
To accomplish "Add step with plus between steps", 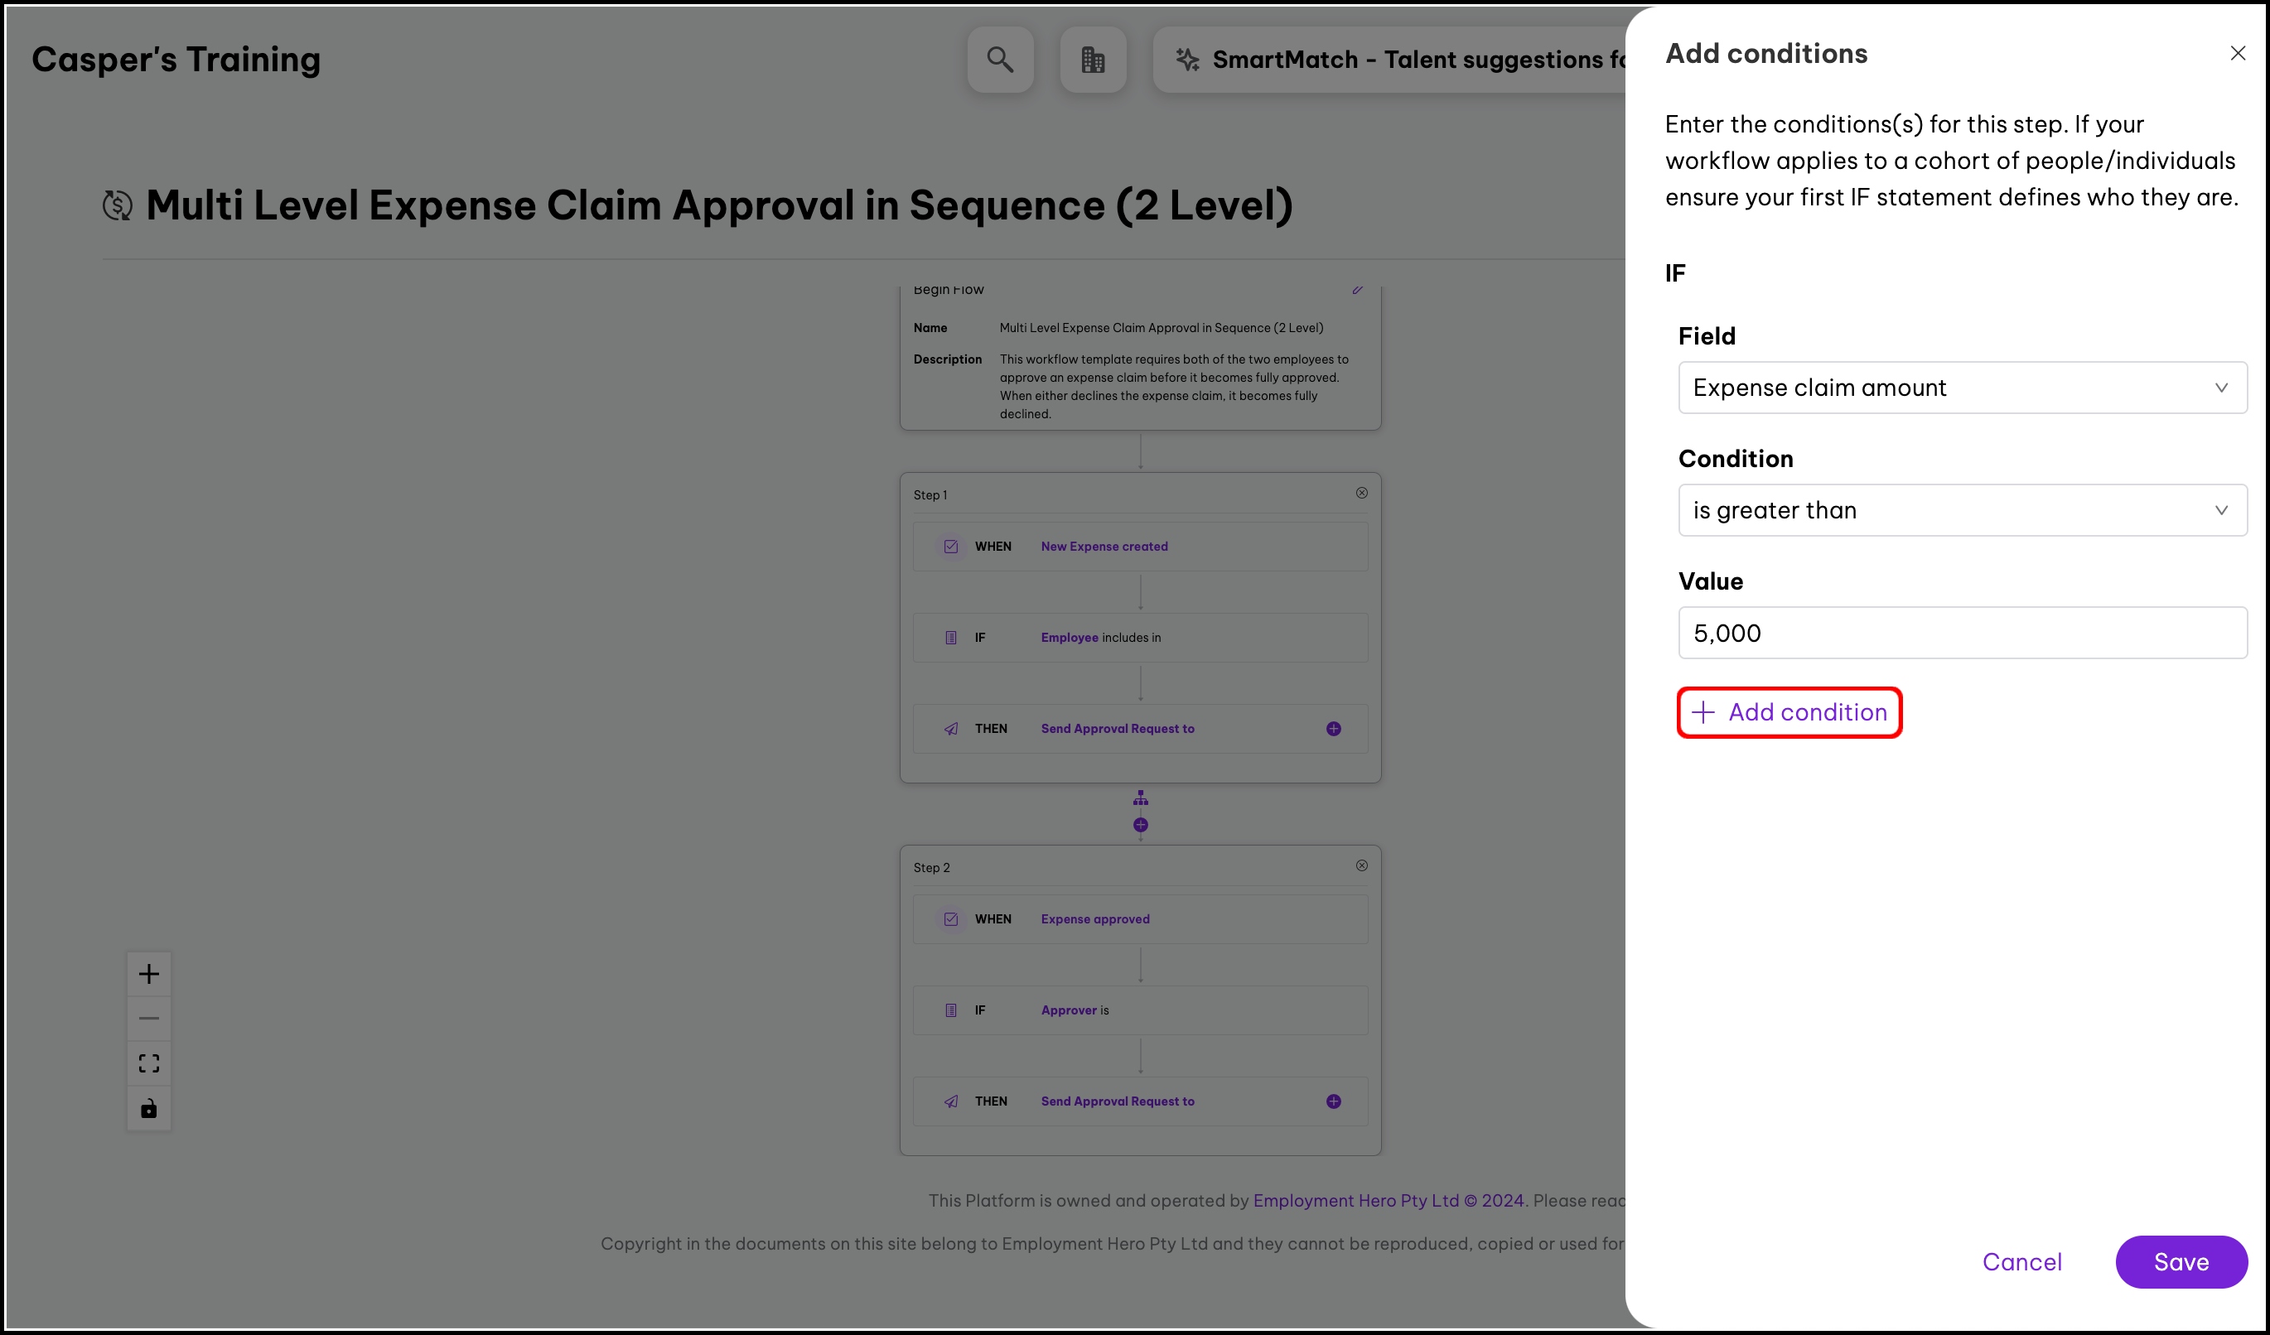I will click(x=1141, y=825).
